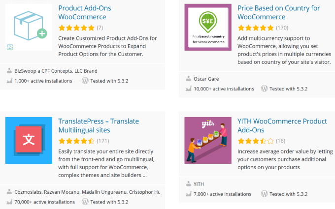The image size is (335, 209).
Task: Click the star rating with 16 reviews
Action: coord(256,141)
